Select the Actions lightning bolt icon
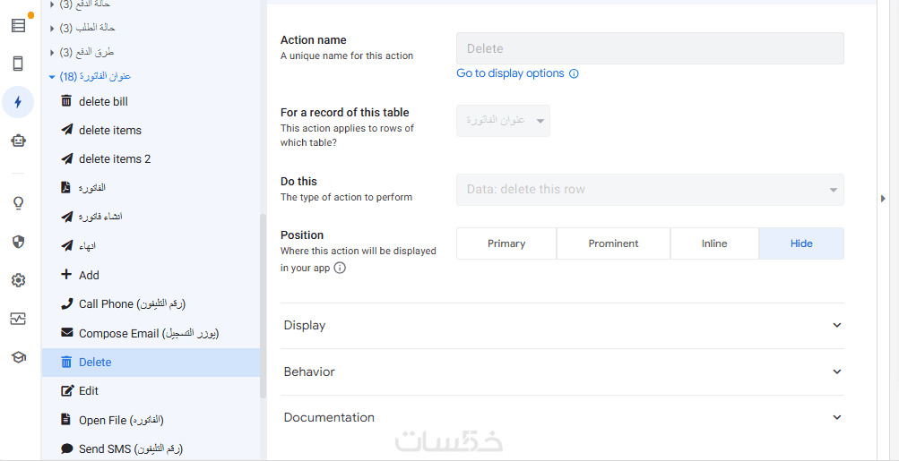 18,102
